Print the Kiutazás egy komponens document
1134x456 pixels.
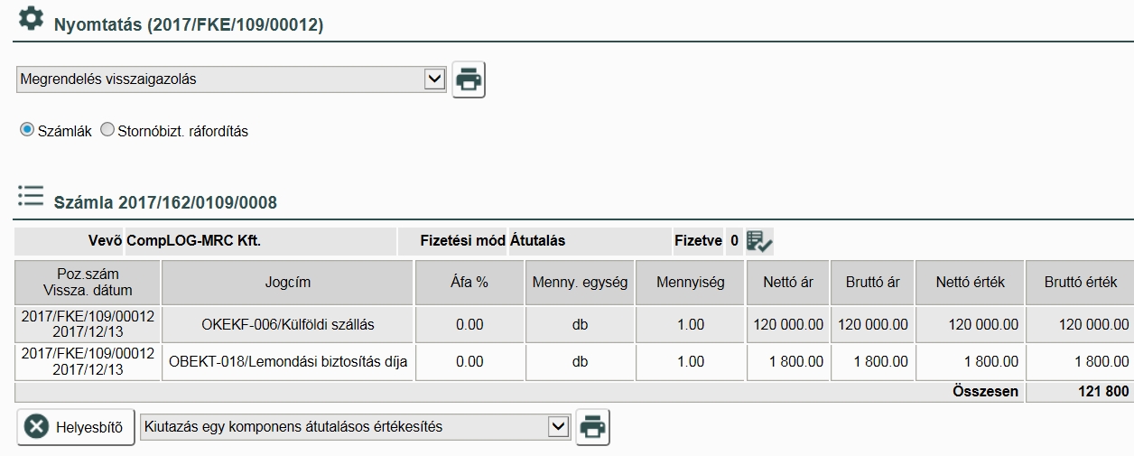(x=593, y=427)
